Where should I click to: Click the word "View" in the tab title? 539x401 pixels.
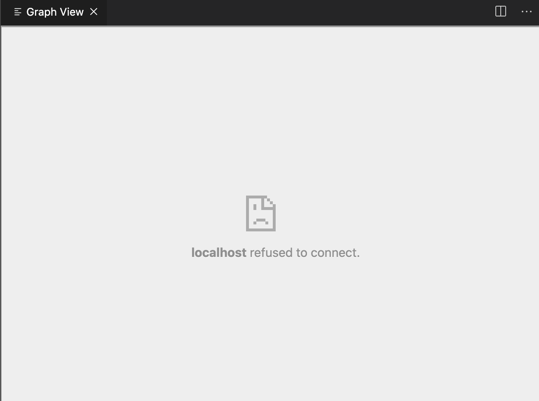(72, 12)
